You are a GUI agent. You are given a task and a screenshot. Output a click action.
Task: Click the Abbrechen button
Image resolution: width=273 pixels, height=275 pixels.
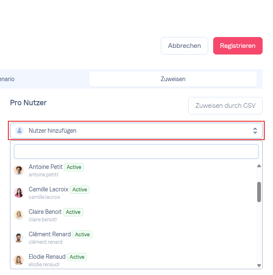[184, 46]
